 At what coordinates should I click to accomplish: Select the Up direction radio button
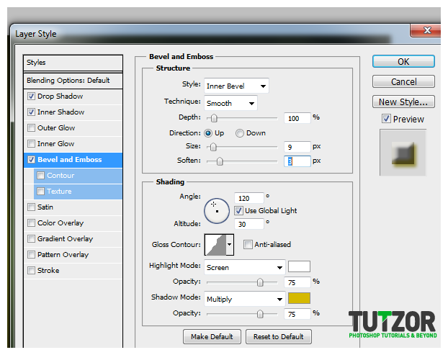208,133
